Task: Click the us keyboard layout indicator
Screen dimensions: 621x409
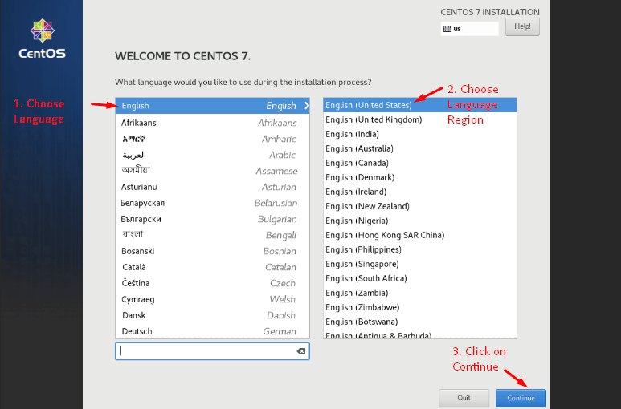Action: click(x=469, y=29)
